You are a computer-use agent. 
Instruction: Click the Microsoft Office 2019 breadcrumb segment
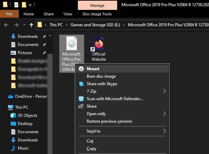tap(168, 25)
